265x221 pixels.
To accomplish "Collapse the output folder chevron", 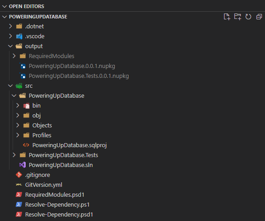I will pyautogui.click(x=10, y=46).
